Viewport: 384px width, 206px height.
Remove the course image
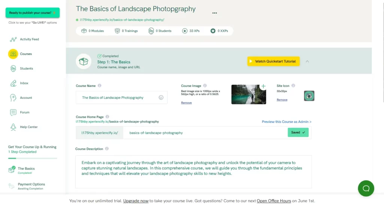pos(186,103)
